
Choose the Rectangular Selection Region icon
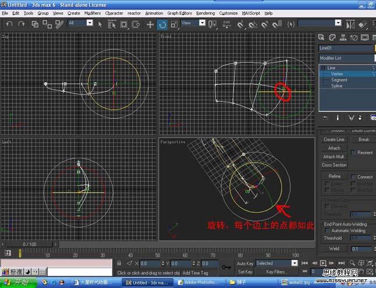point(124,24)
